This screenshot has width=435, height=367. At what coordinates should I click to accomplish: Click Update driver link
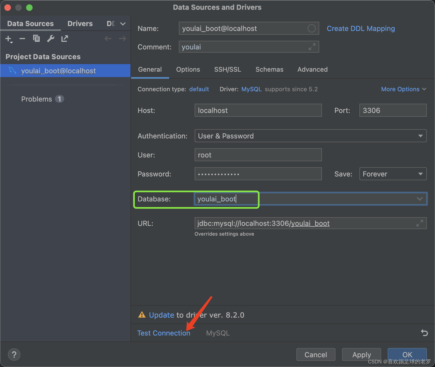click(x=161, y=315)
